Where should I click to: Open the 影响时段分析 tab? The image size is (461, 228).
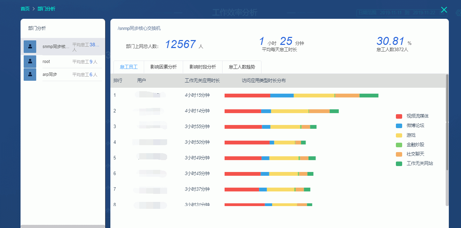pos(203,67)
